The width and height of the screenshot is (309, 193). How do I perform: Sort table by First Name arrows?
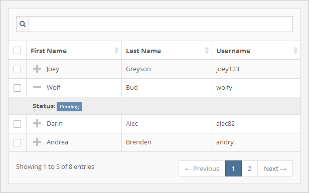click(117, 51)
